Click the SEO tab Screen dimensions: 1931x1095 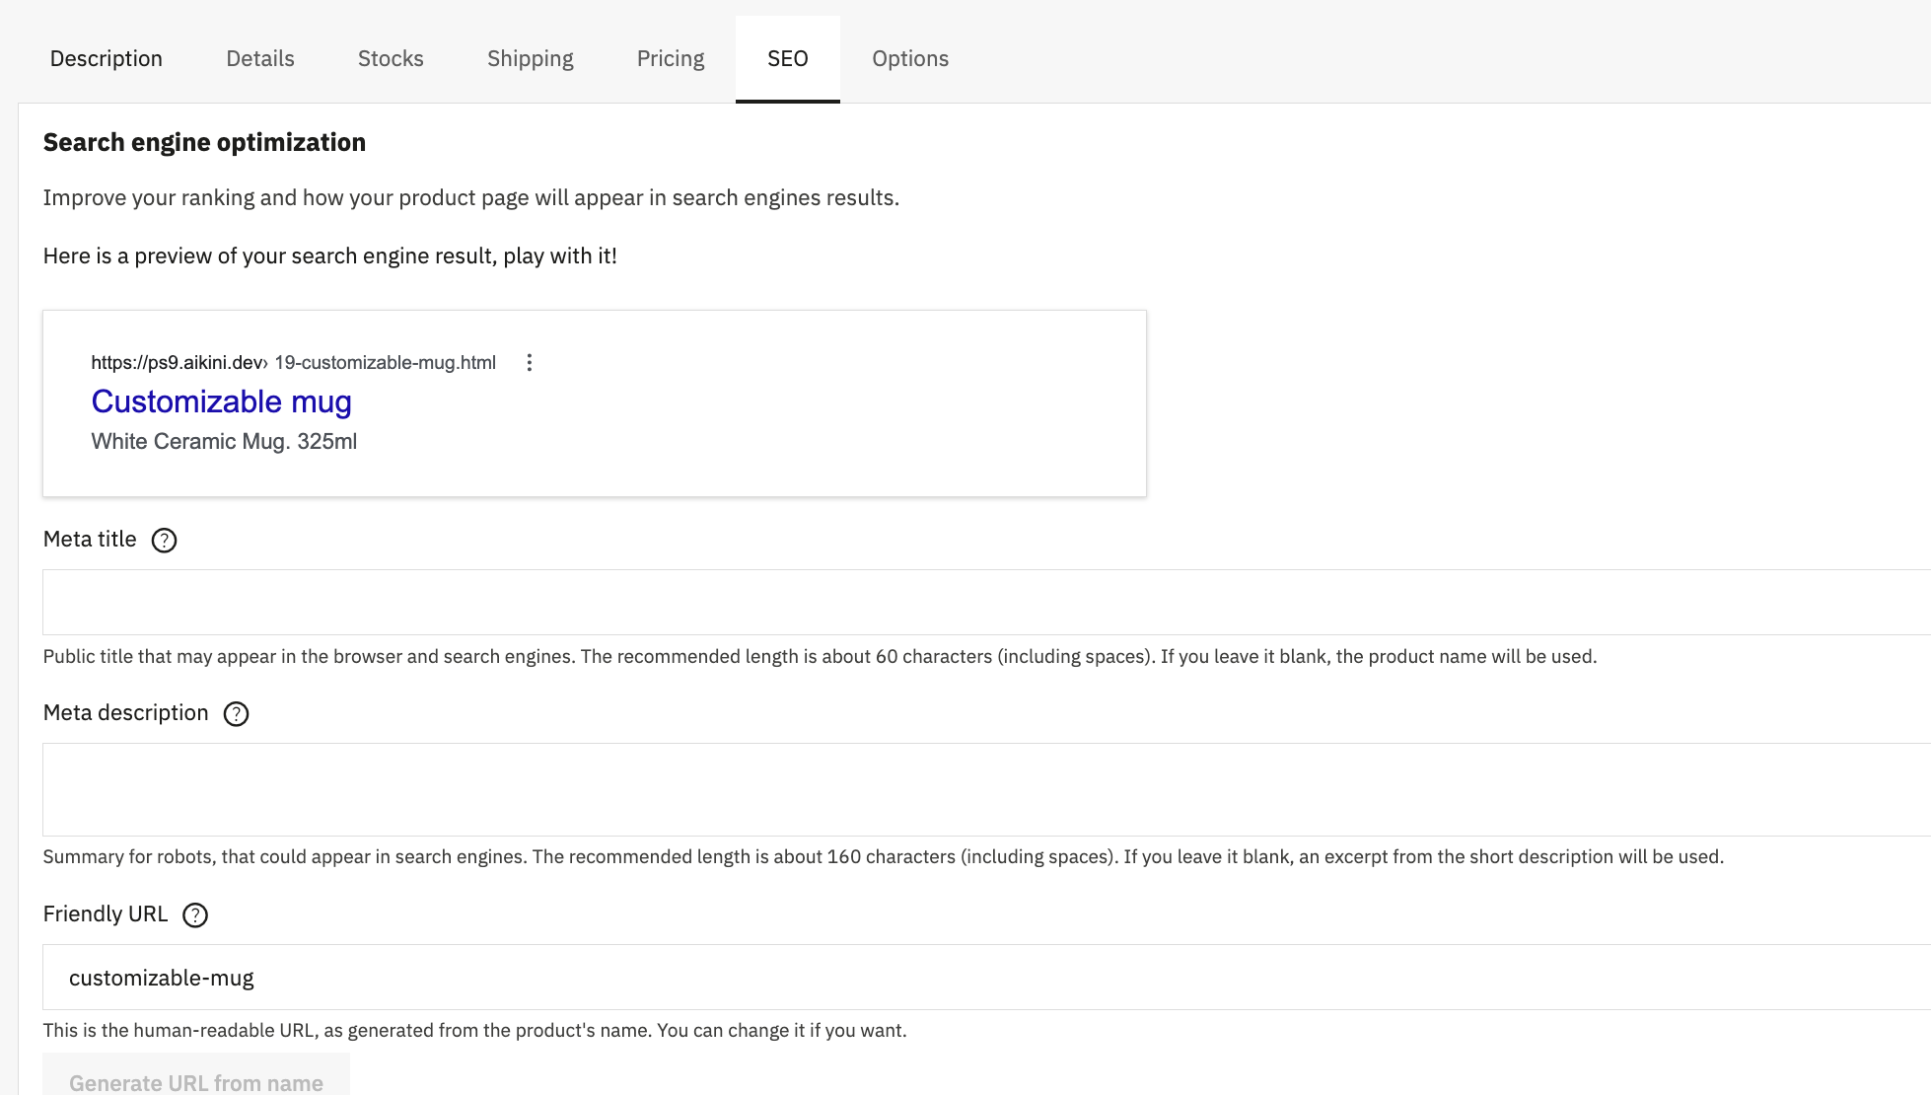pyautogui.click(x=788, y=58)
